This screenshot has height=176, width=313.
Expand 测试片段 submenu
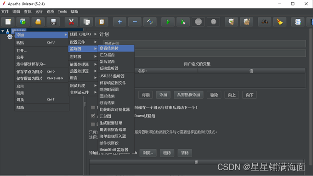(83, 85)
